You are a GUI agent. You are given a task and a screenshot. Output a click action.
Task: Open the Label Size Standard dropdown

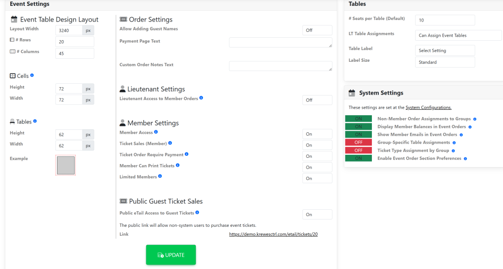445,62
